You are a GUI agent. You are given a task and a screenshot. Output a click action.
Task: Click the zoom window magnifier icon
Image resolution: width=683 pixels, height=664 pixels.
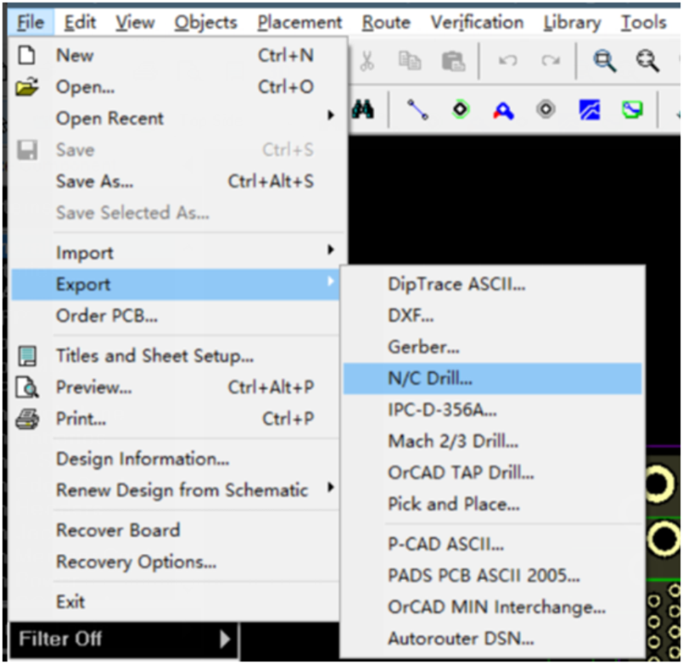(604, 61)
